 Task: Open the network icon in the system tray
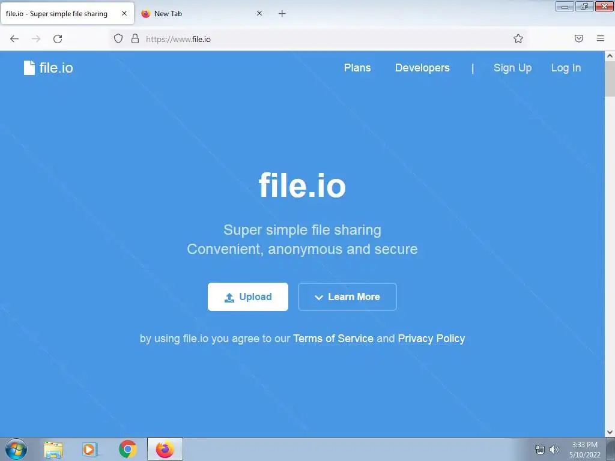[x=540, y=450]
